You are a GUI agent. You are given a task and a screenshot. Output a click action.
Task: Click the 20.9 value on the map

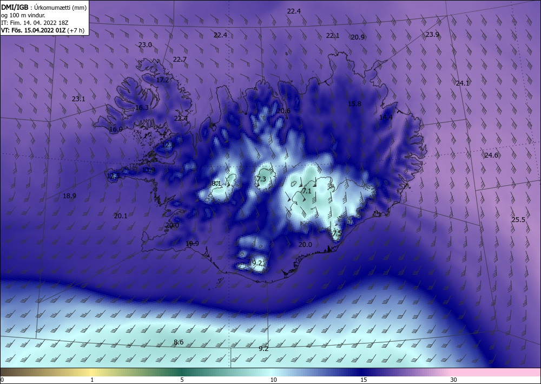tap(358, 37)
